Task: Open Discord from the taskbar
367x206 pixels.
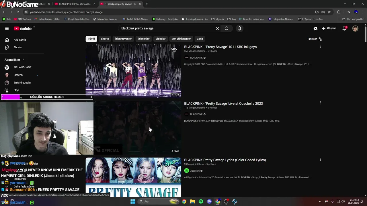Action: (209, 201)
